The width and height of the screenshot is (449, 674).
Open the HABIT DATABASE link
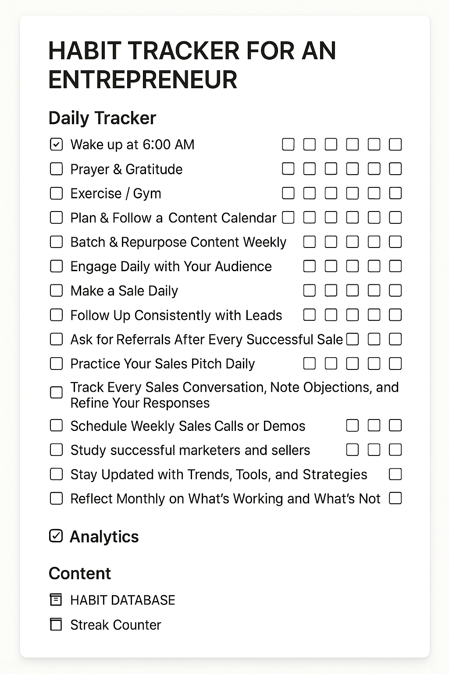(x=122, y=600)
